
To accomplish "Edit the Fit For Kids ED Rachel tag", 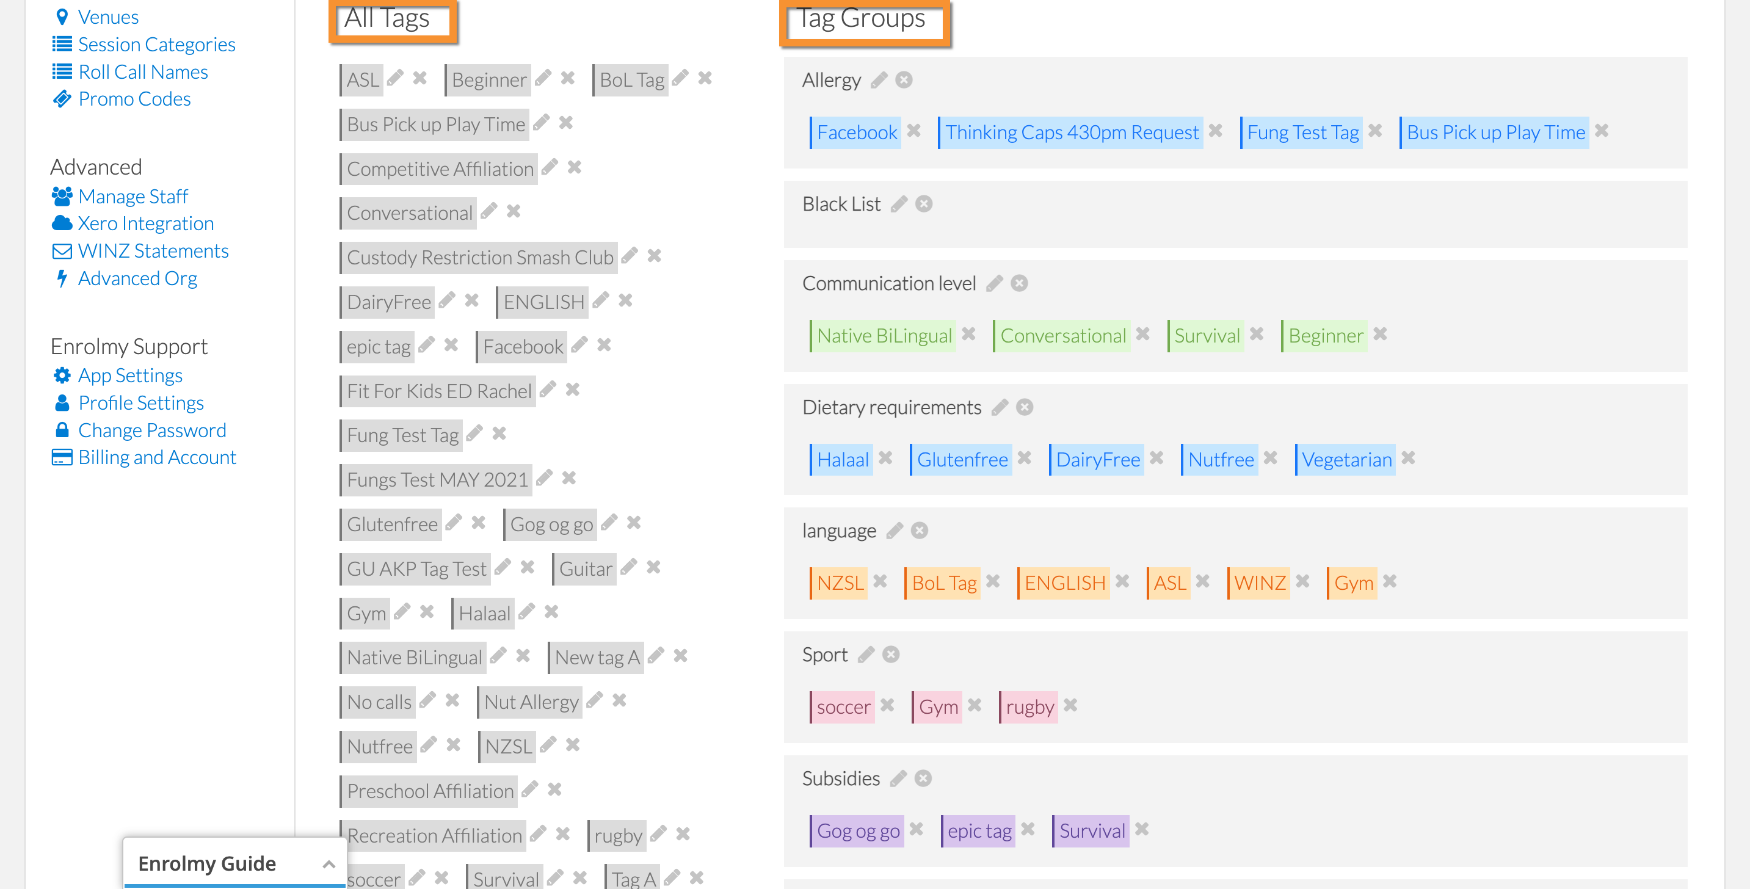I will point(548,389).
